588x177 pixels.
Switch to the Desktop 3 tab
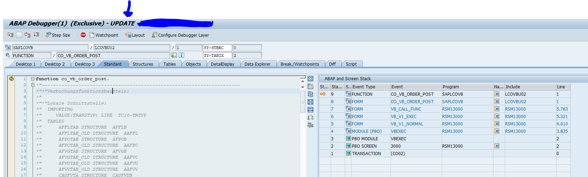coord(85,64)
